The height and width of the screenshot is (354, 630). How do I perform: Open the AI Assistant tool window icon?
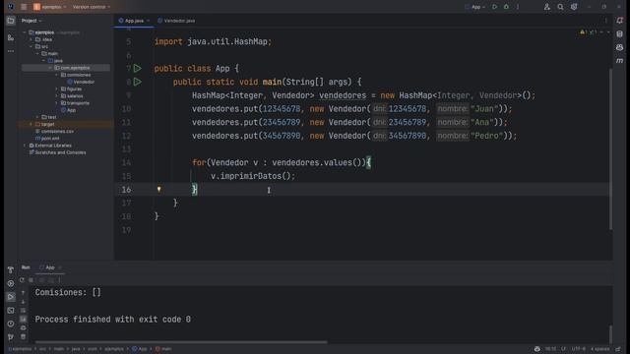click(619, 47)
